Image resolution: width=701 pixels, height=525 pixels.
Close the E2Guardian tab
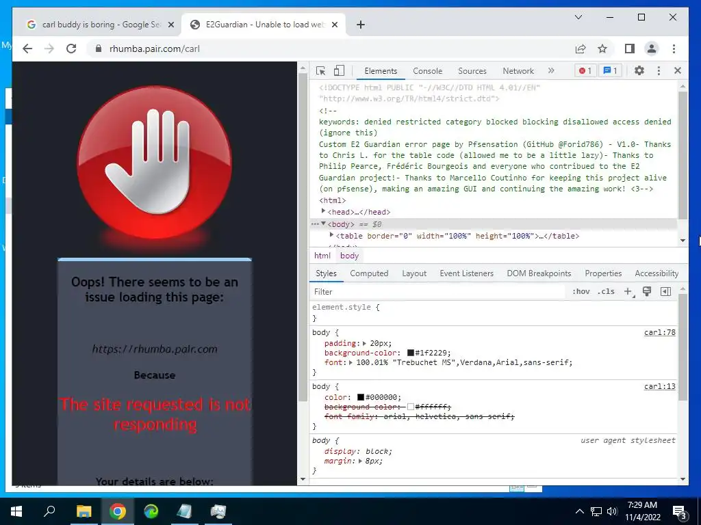click(x=334, y=25)
